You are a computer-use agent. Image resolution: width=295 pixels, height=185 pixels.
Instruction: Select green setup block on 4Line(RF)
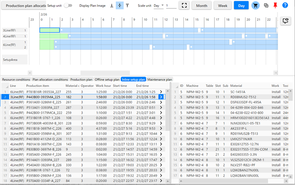[x=54, y=36]
